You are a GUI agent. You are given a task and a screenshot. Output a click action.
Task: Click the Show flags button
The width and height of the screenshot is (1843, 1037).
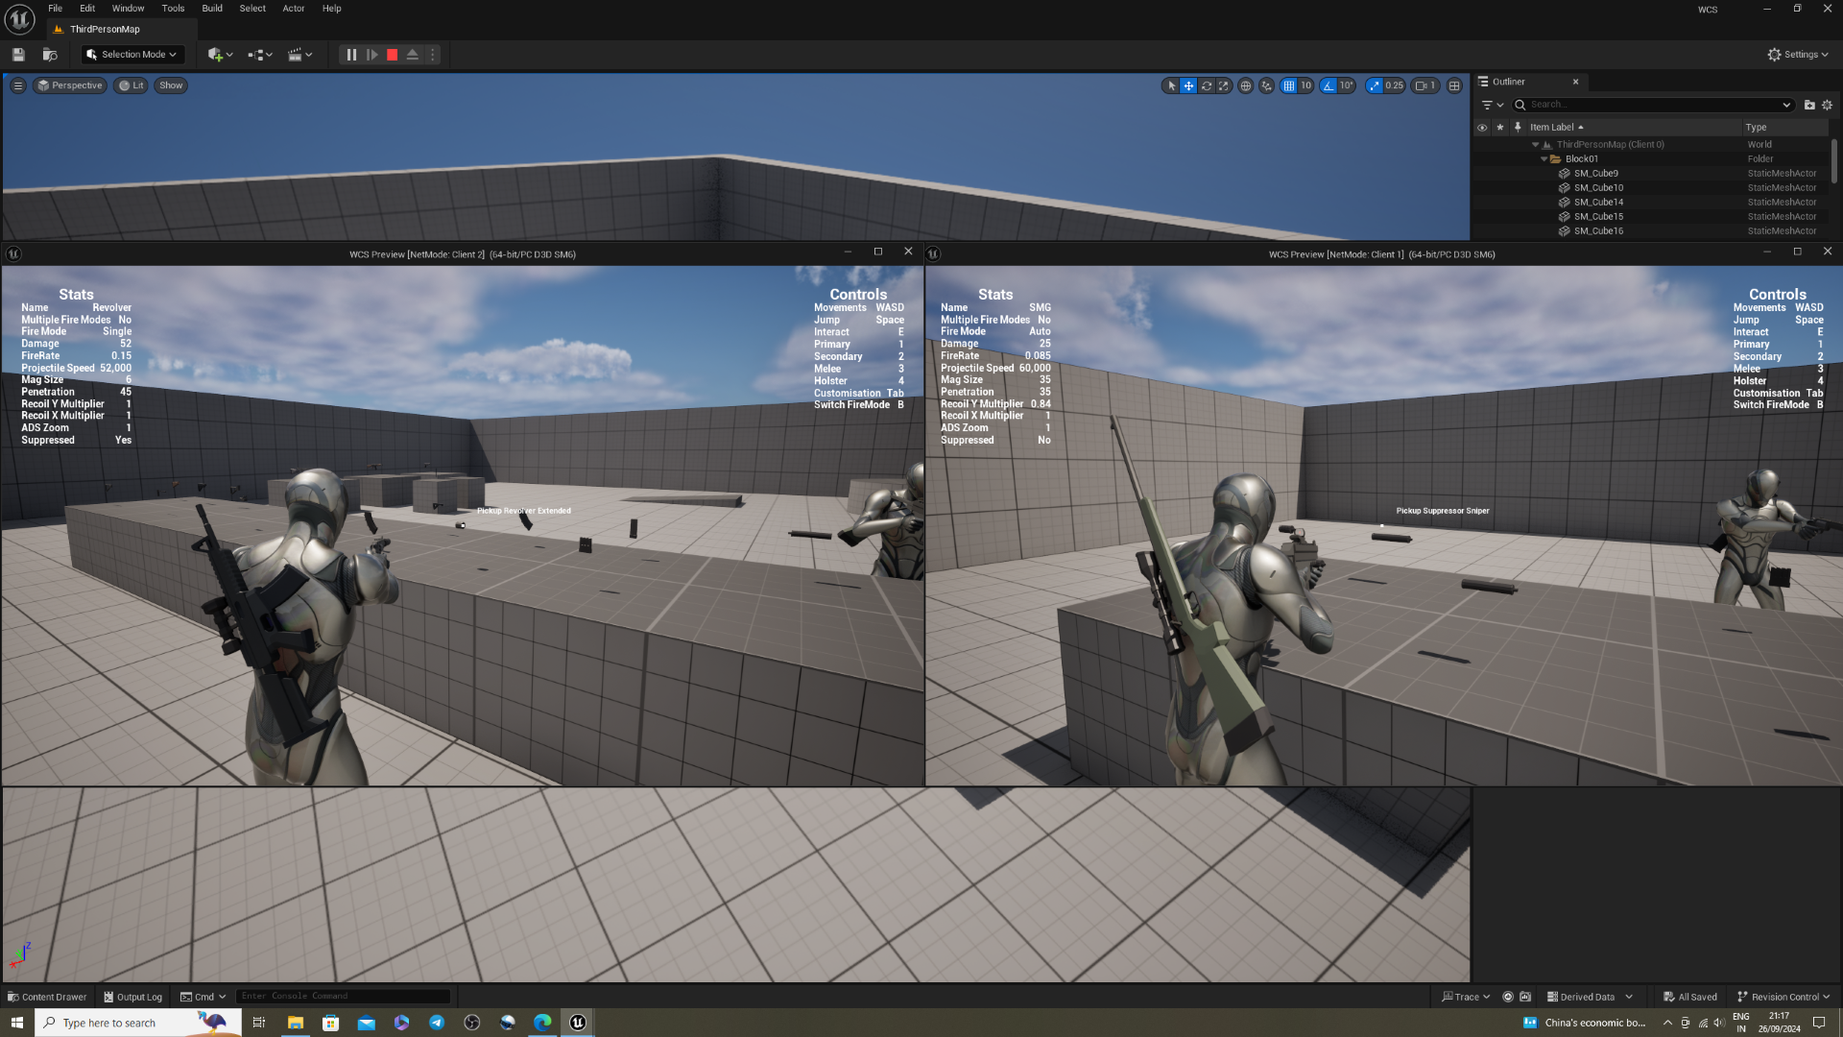tap(171, 85)
